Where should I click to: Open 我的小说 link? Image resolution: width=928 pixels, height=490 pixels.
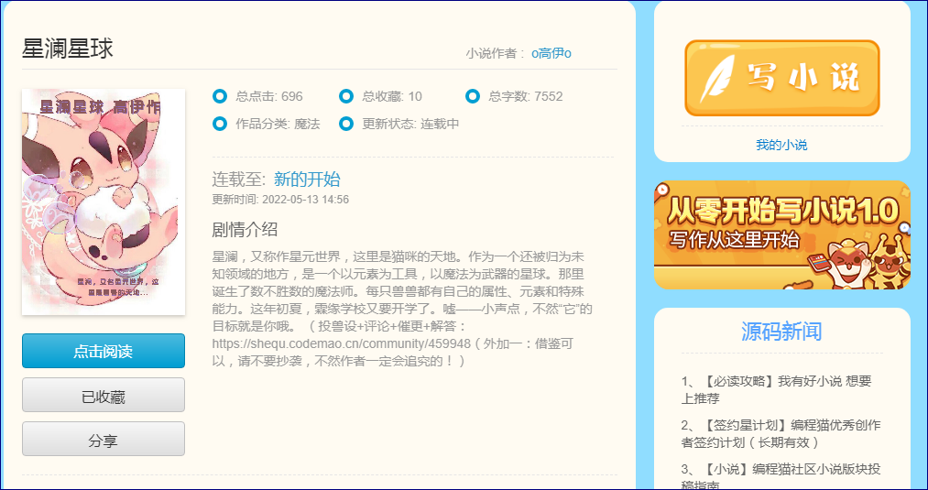[x=781, y=145]
